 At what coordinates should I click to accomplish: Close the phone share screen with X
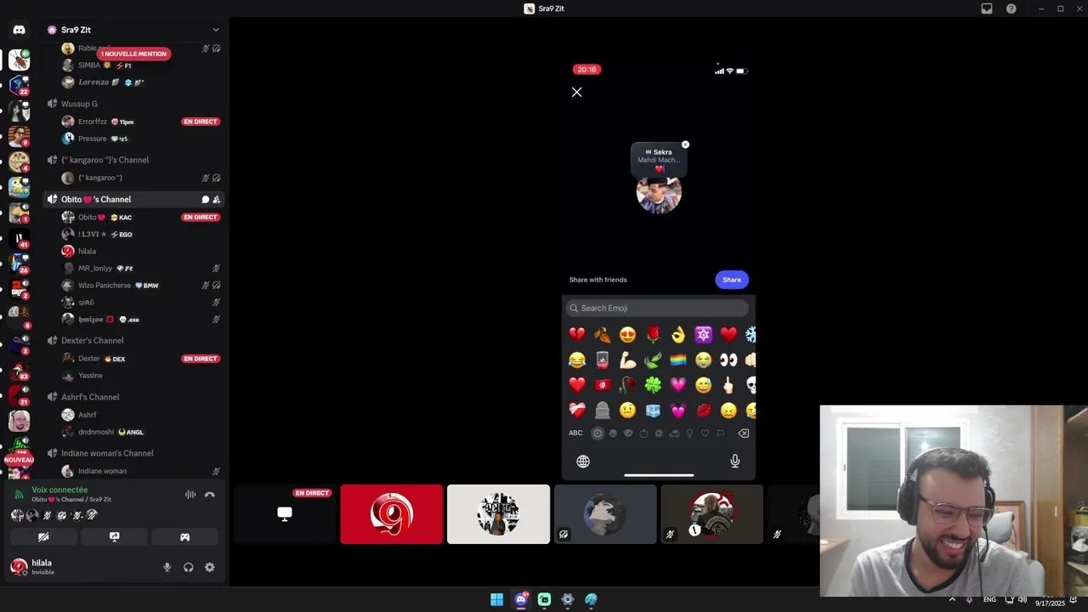[x=576, y=92]
